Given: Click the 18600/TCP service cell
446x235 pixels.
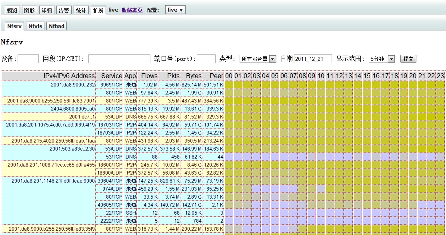Looking at the screenshot, I should pos(110,165).
